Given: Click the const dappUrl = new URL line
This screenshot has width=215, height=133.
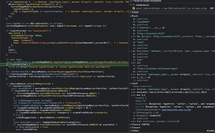Looking at the screenshot, I should point(34,23).
